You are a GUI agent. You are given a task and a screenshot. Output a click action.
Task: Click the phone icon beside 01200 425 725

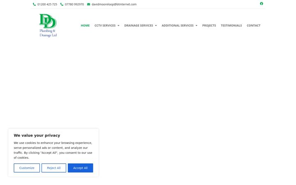coord(34,5)
